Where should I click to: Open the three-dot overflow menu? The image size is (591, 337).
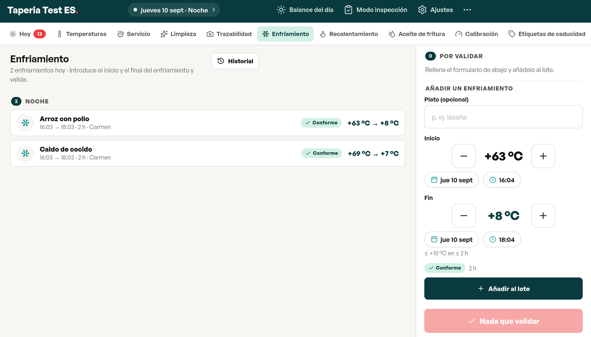tap(467, 10)
